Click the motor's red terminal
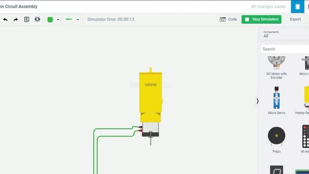The image size is (309, 174). coord(140,130)
